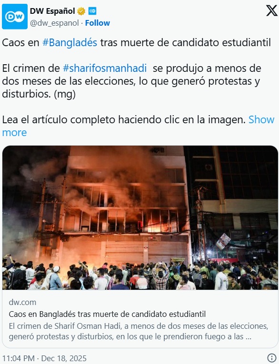Follow the DW Español account
This screenshot has width=279, height=364.
[98, 23]
